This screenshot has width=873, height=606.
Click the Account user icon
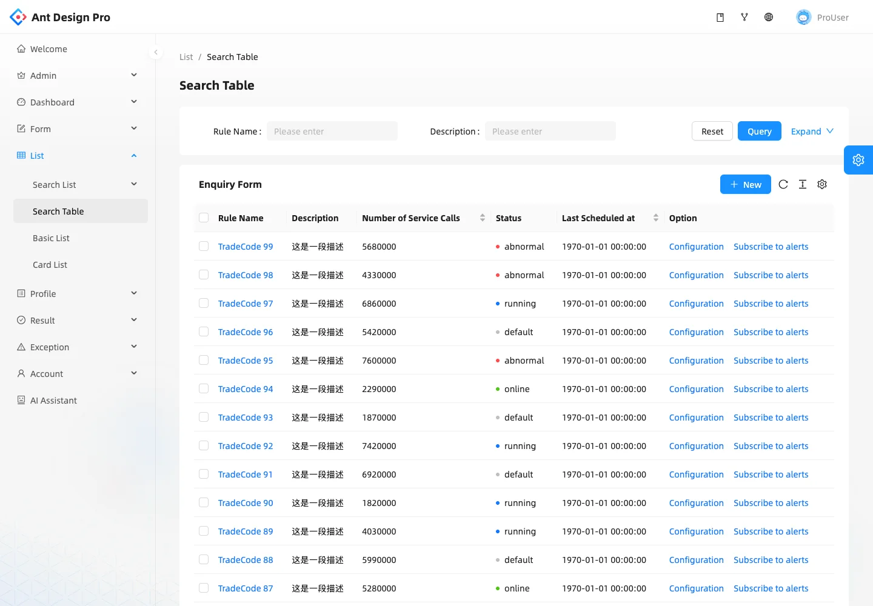[x=21, y=374]
